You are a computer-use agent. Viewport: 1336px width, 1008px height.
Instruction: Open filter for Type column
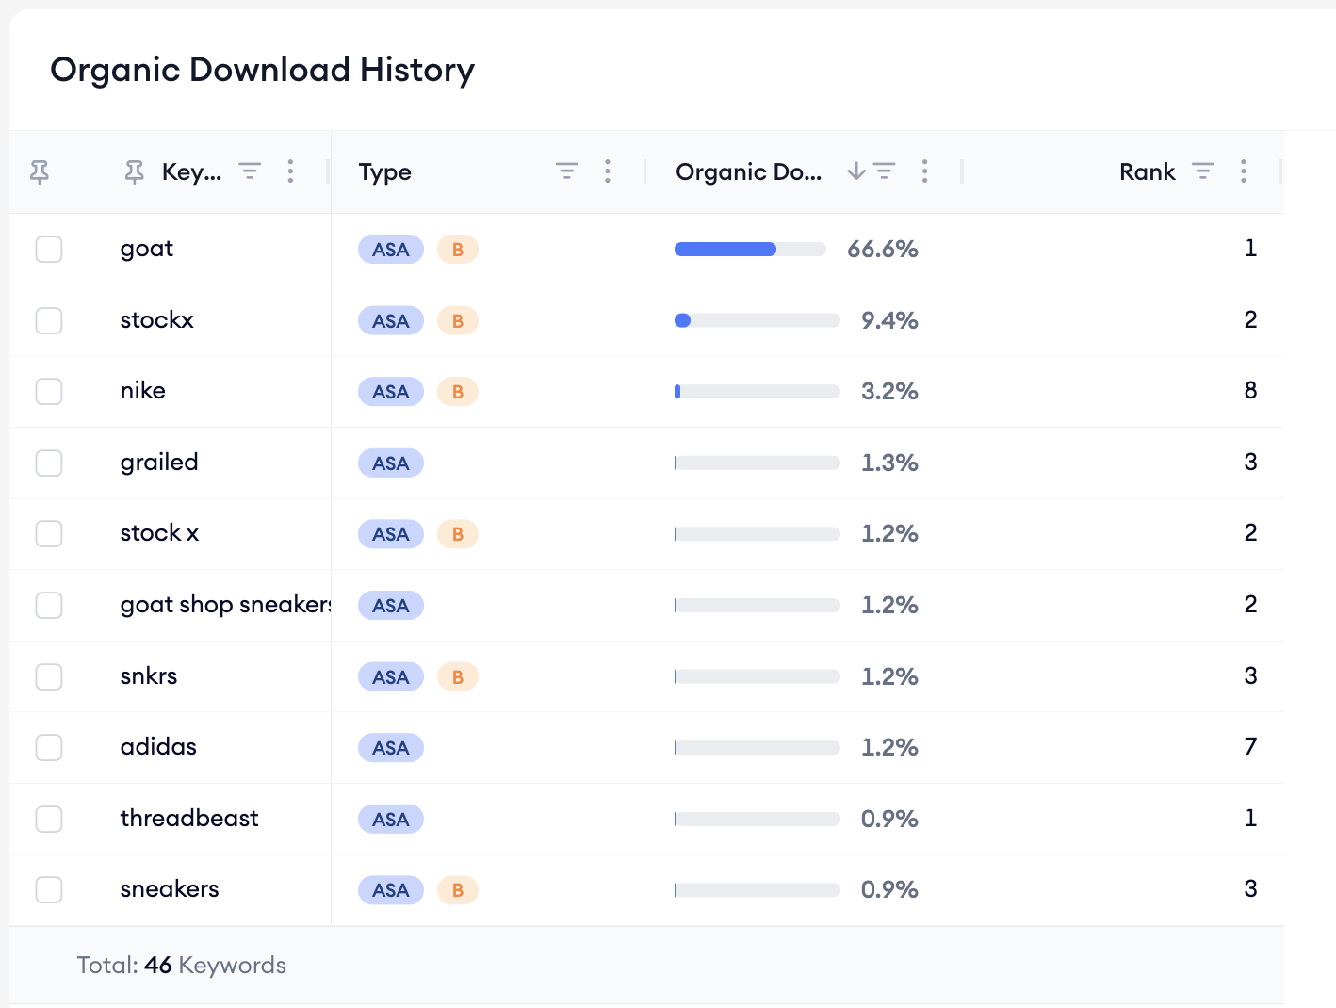tap(567, 171)
